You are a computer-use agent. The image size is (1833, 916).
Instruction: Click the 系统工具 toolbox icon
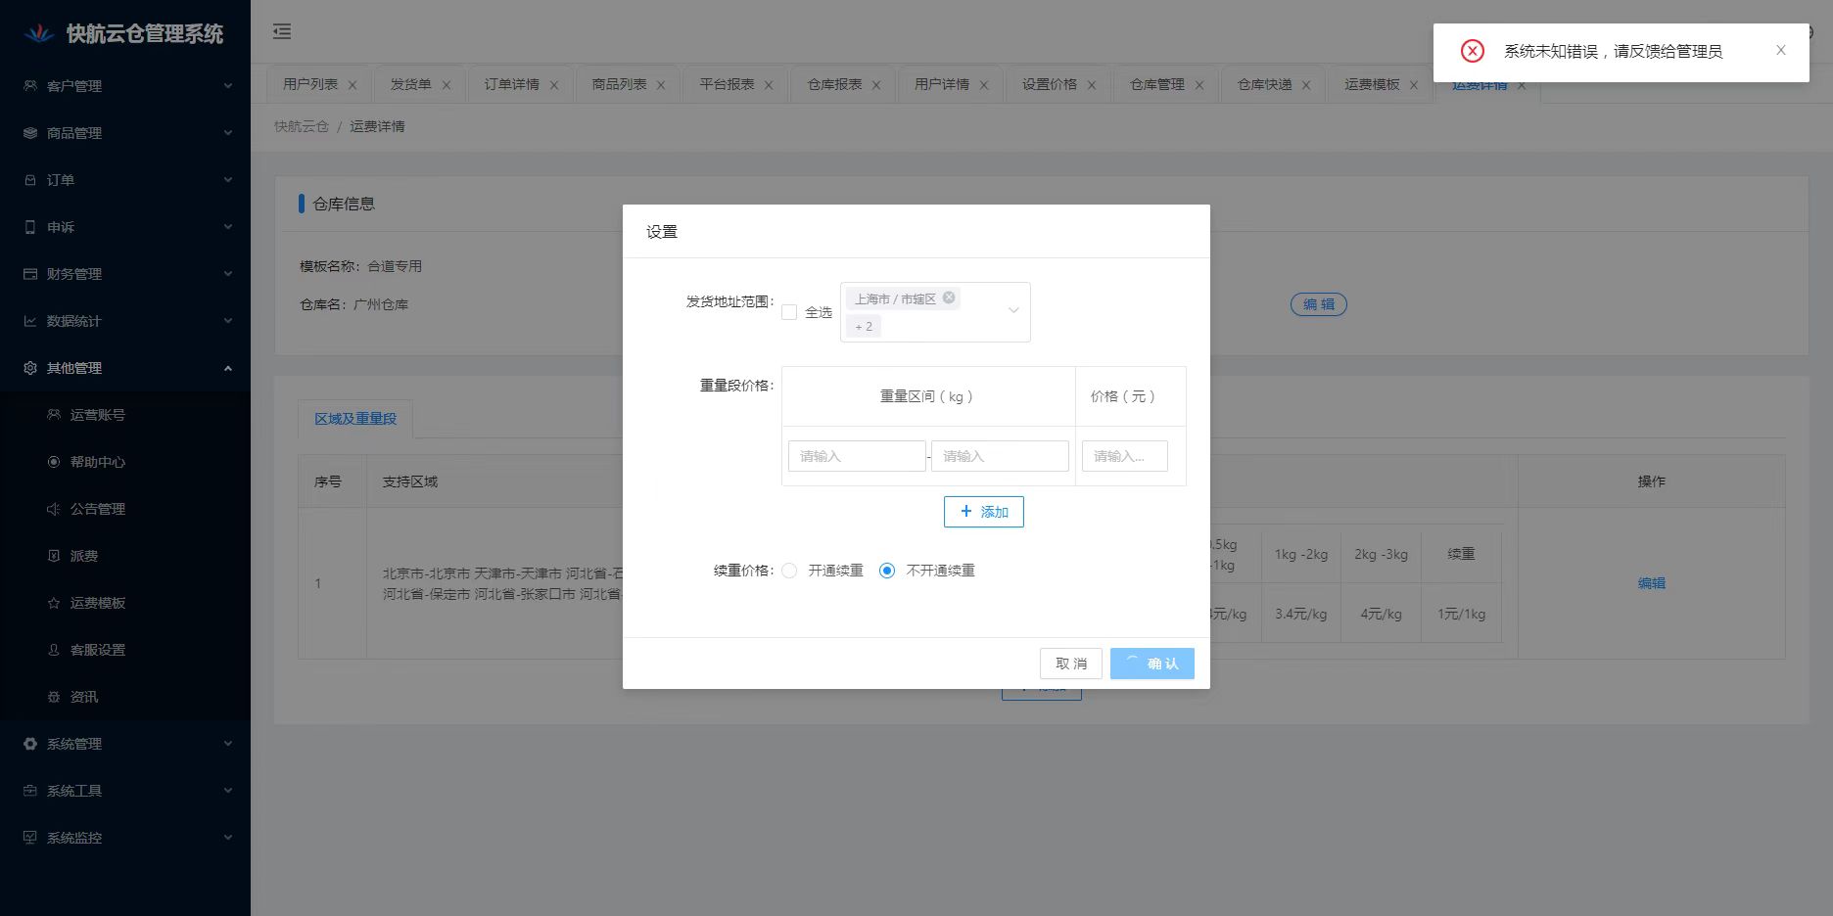[x=30, y=791]
